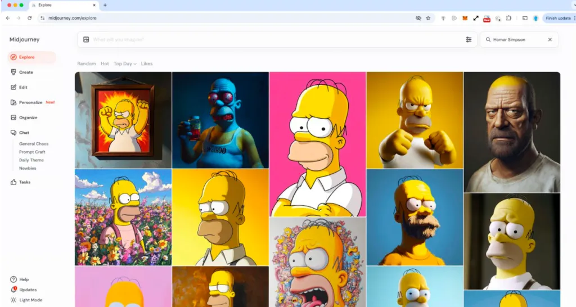The height and width of the screenshot is (307, 576).
Task: Click the Finish update button
Action: (x=558, y=18)
